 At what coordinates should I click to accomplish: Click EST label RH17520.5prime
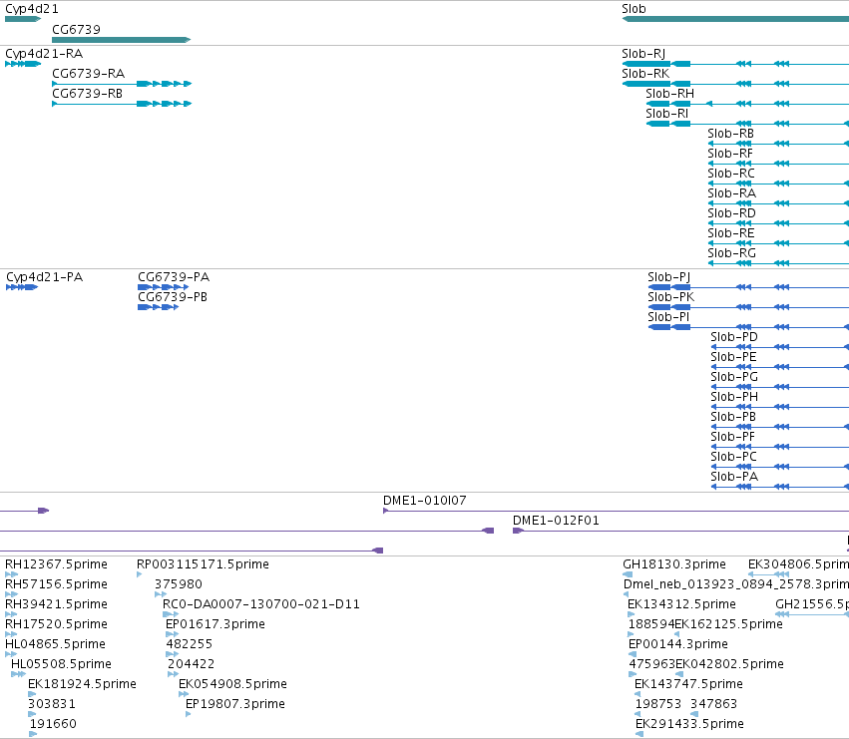click(x=56, y=624)
